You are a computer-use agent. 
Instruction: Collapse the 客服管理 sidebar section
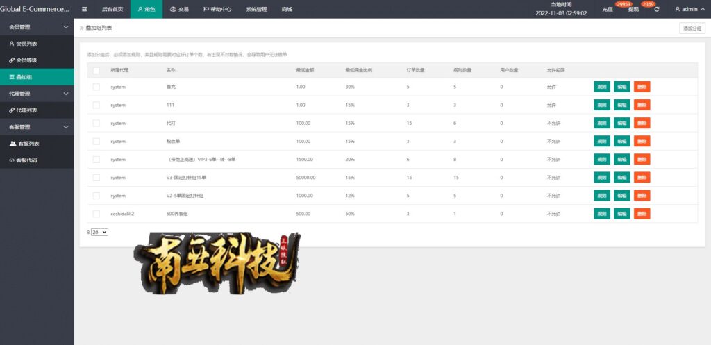pos(37,127)
